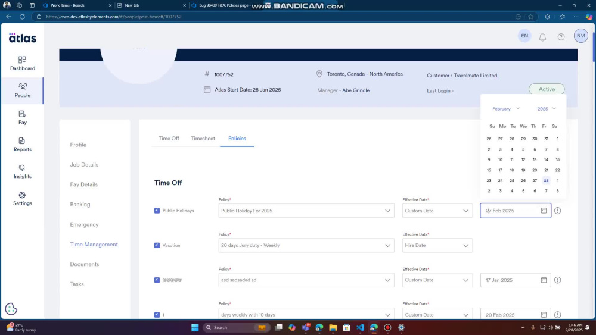This screenshot has width=596, height=335.
Task: Toggle the checkbox labeled 1
Action: [157, 315]
